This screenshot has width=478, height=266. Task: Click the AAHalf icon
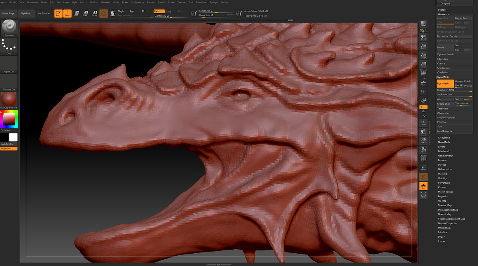point(423,65)
